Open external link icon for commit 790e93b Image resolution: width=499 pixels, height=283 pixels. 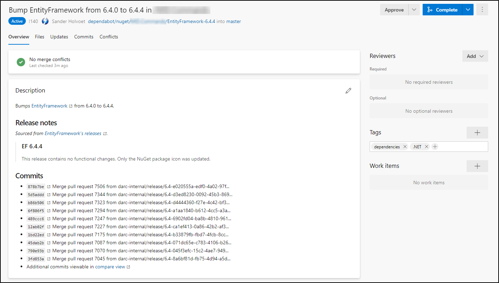click(49, 251)
